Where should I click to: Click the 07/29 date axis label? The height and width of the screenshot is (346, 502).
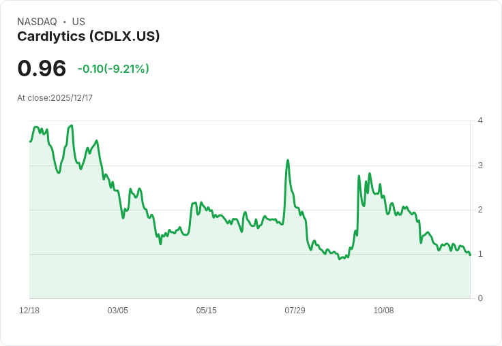coord(295,311)
